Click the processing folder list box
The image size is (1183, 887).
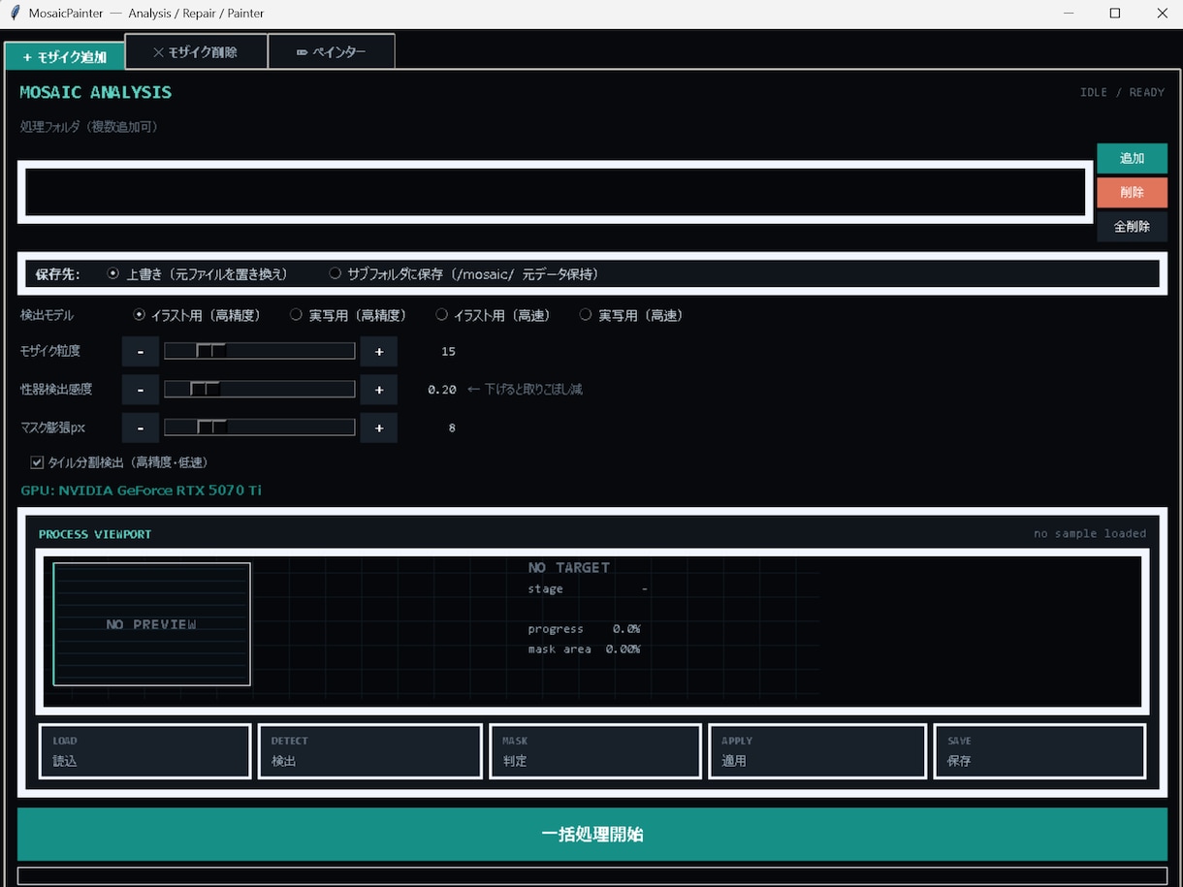point(555,192)
